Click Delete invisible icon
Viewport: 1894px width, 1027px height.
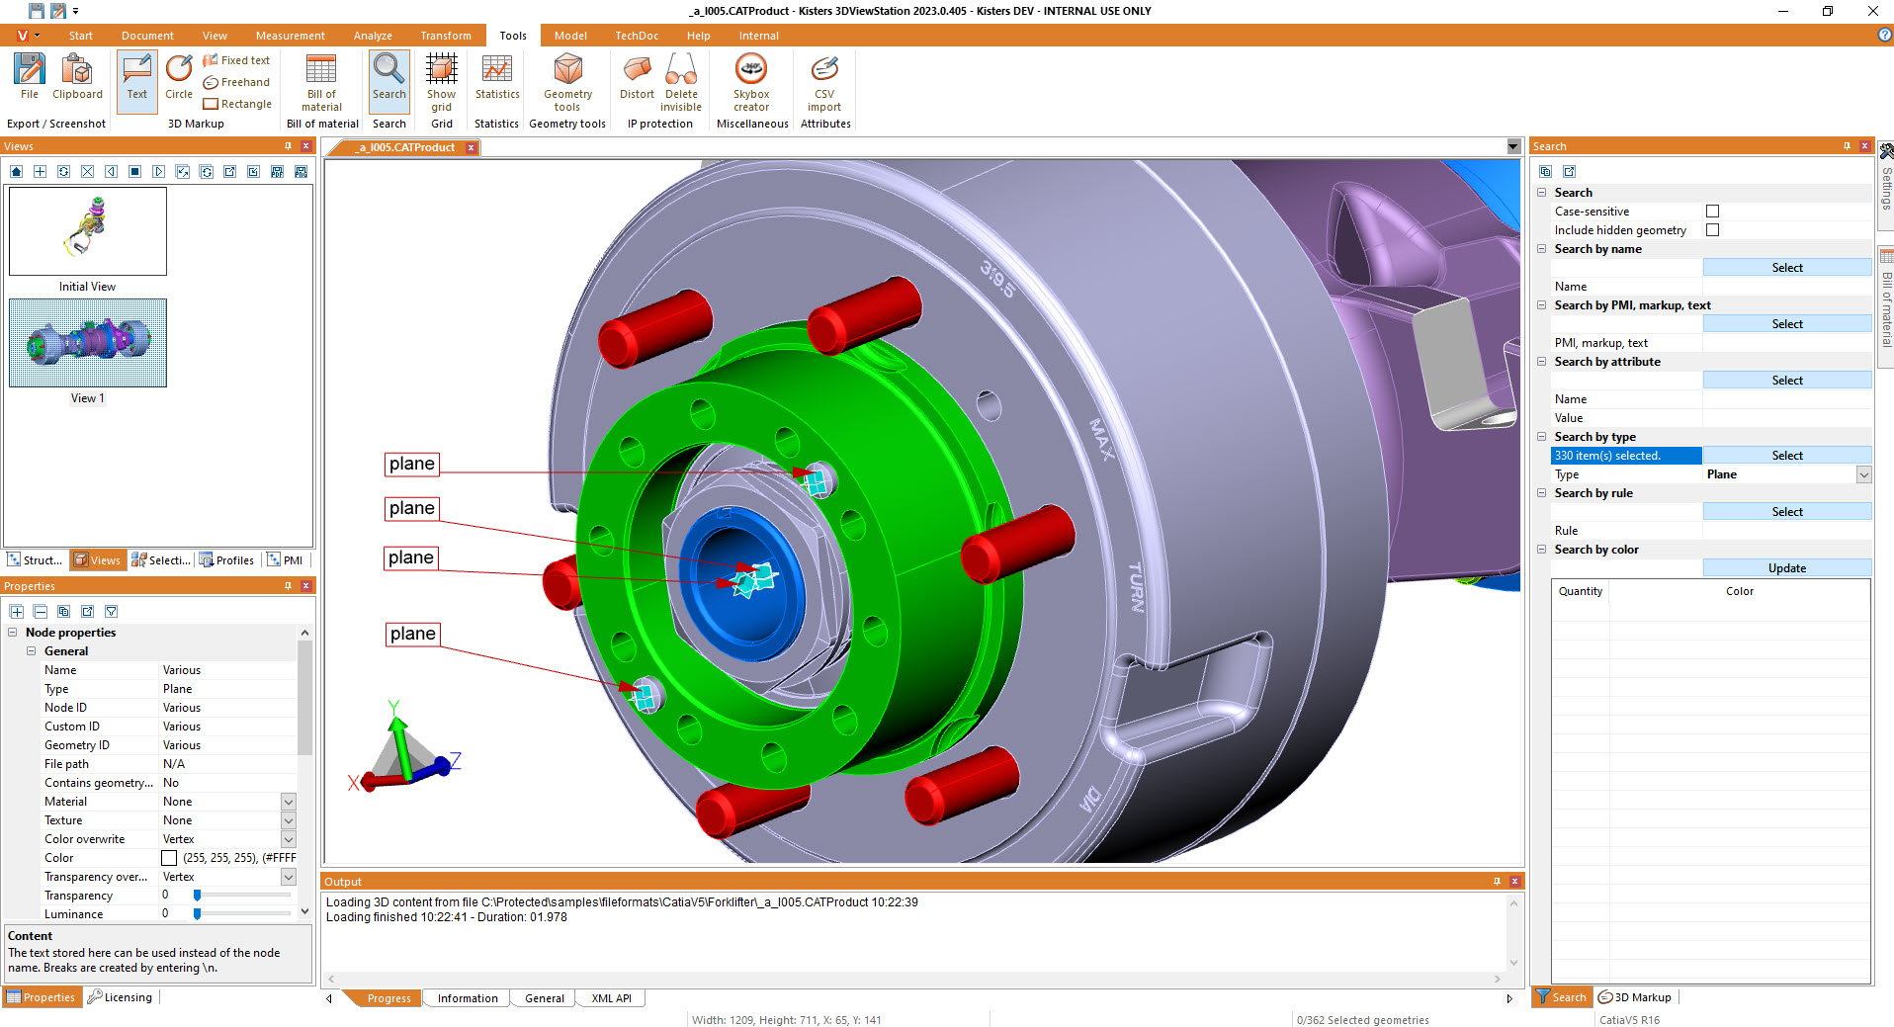(x=681, y=83)
